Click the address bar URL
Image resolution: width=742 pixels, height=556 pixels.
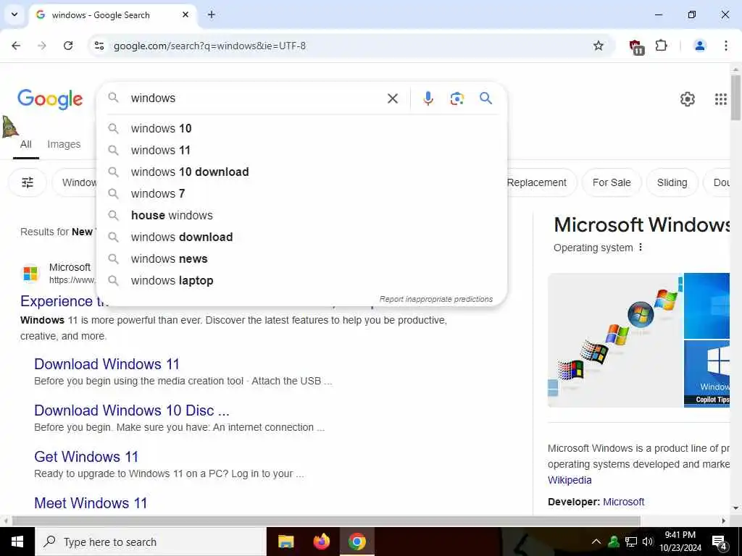[x=209, y=46]
